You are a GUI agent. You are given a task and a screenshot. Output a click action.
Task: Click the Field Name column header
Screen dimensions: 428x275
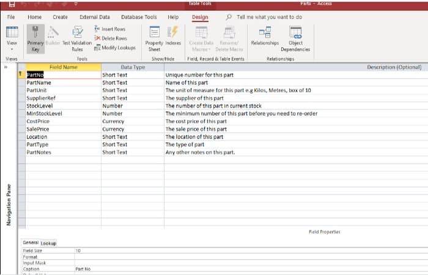tap(64, 67)
